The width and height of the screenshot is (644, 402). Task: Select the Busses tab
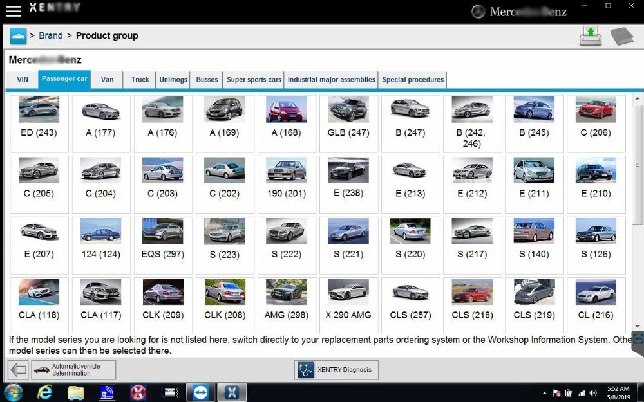pyautogui.click(x=207, y=80)
